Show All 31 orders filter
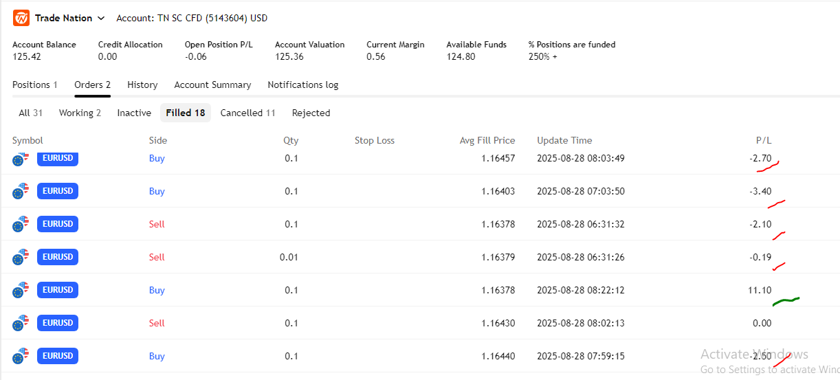 coord(30,113)
